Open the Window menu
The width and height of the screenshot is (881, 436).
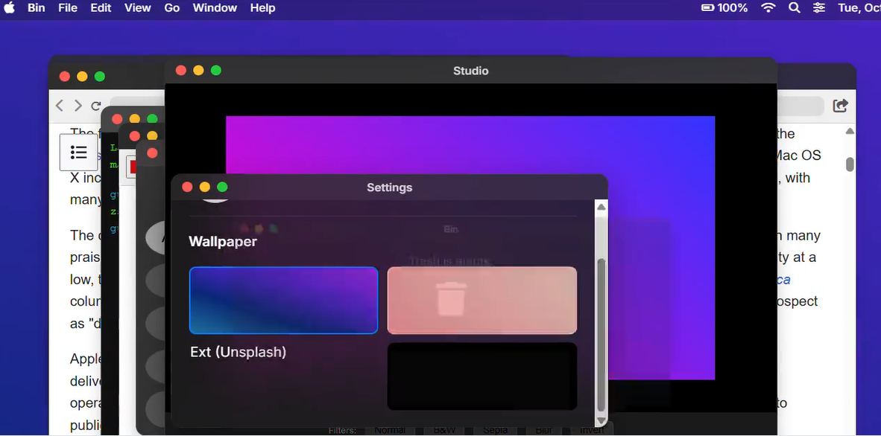(215, 8)
